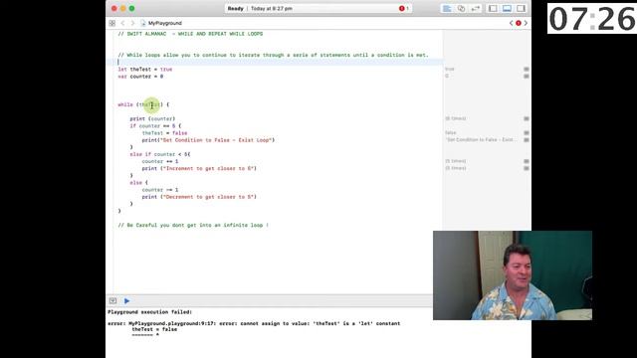Close the Xcode window with red button

pos(114,9)
